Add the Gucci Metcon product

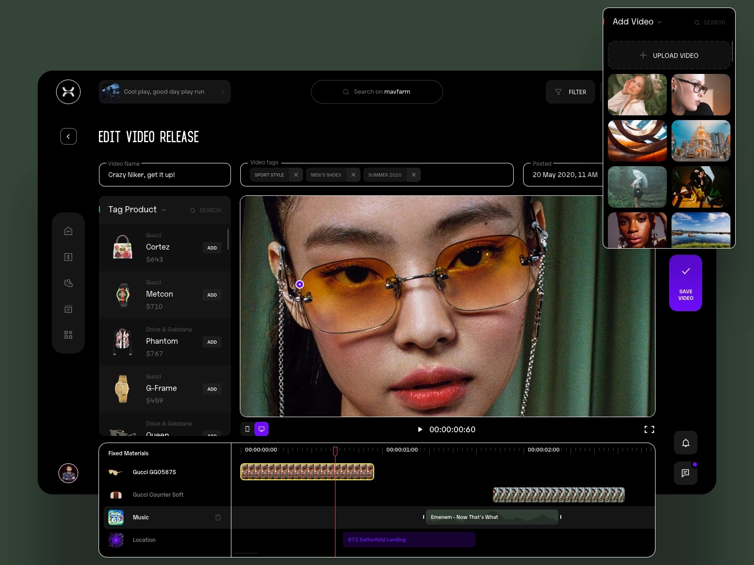coord(212,295)
